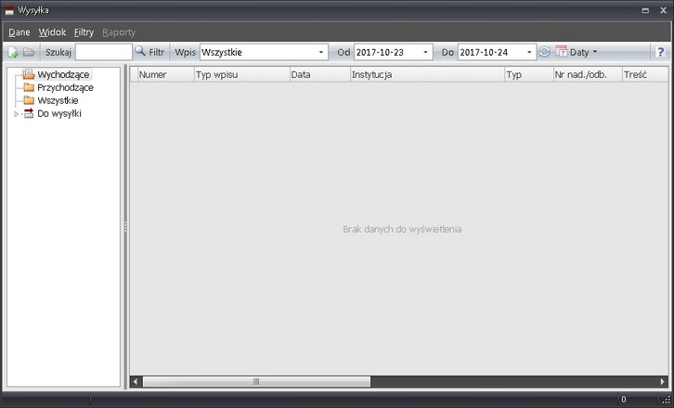Close the Wysyłka window

(663, 10)
